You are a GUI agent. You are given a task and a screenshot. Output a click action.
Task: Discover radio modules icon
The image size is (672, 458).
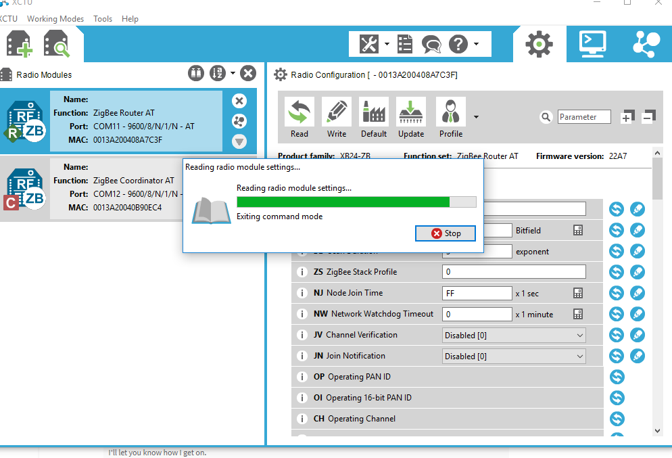[x=56, y=44]
